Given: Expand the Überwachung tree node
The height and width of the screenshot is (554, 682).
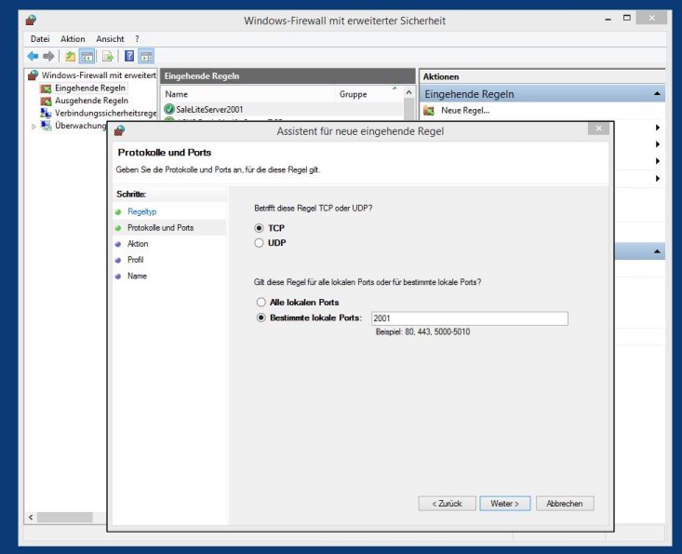Looking at the screenshot, I should coord(34,126).
